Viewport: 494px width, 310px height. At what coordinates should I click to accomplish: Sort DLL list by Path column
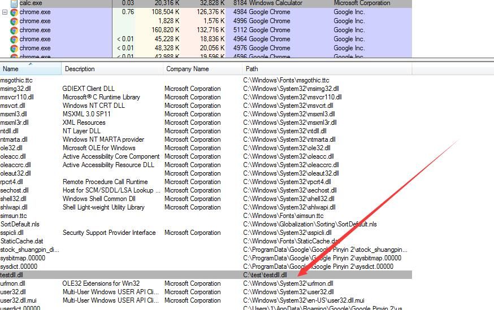327,69
